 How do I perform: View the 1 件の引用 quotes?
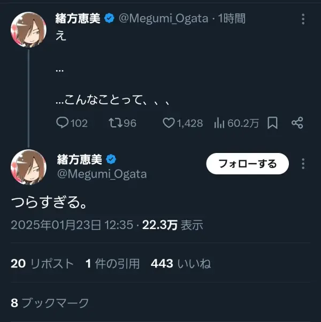[x=112, y=264]
